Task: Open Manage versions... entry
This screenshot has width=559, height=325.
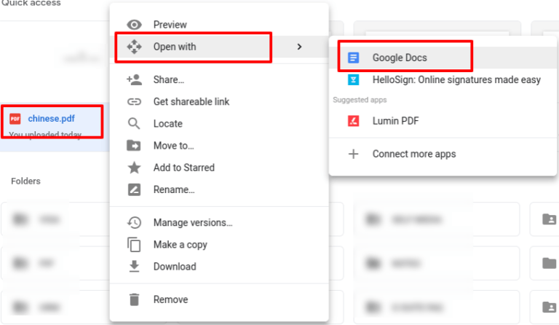Action: [x=219, y=222]
